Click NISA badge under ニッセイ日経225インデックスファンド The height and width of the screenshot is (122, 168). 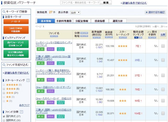coord(51,49)
